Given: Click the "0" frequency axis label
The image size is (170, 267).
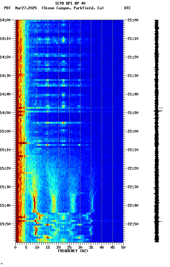Looking at the screenshot, I should [15, 248].
